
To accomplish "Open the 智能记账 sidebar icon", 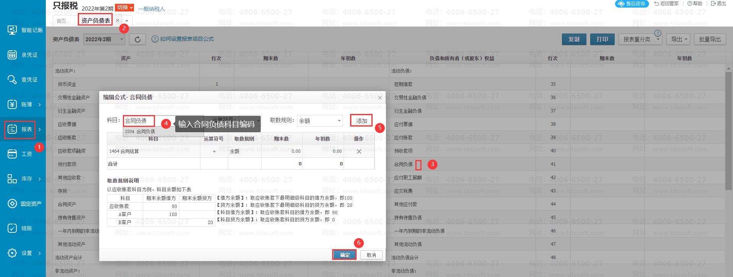I will pos(12,30).
